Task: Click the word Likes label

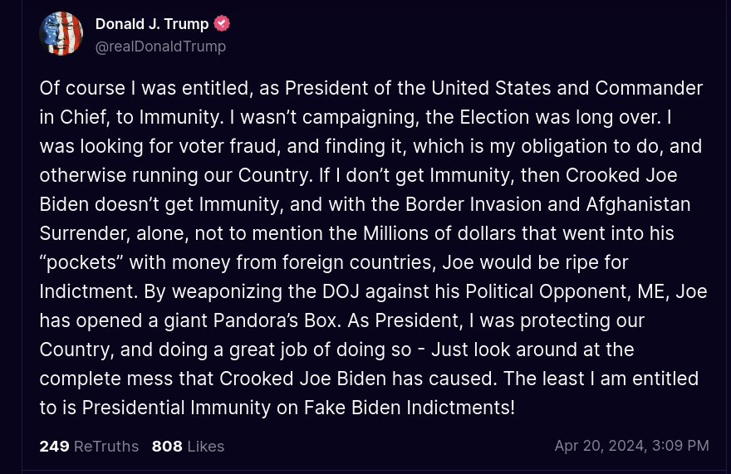Action: pyautogui.click(x=206, y=446)
